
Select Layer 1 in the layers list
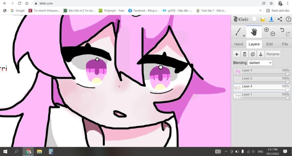[262, 96]
